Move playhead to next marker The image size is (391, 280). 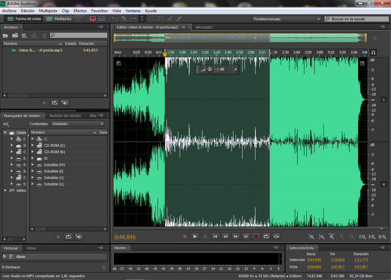tap(246, 237)
